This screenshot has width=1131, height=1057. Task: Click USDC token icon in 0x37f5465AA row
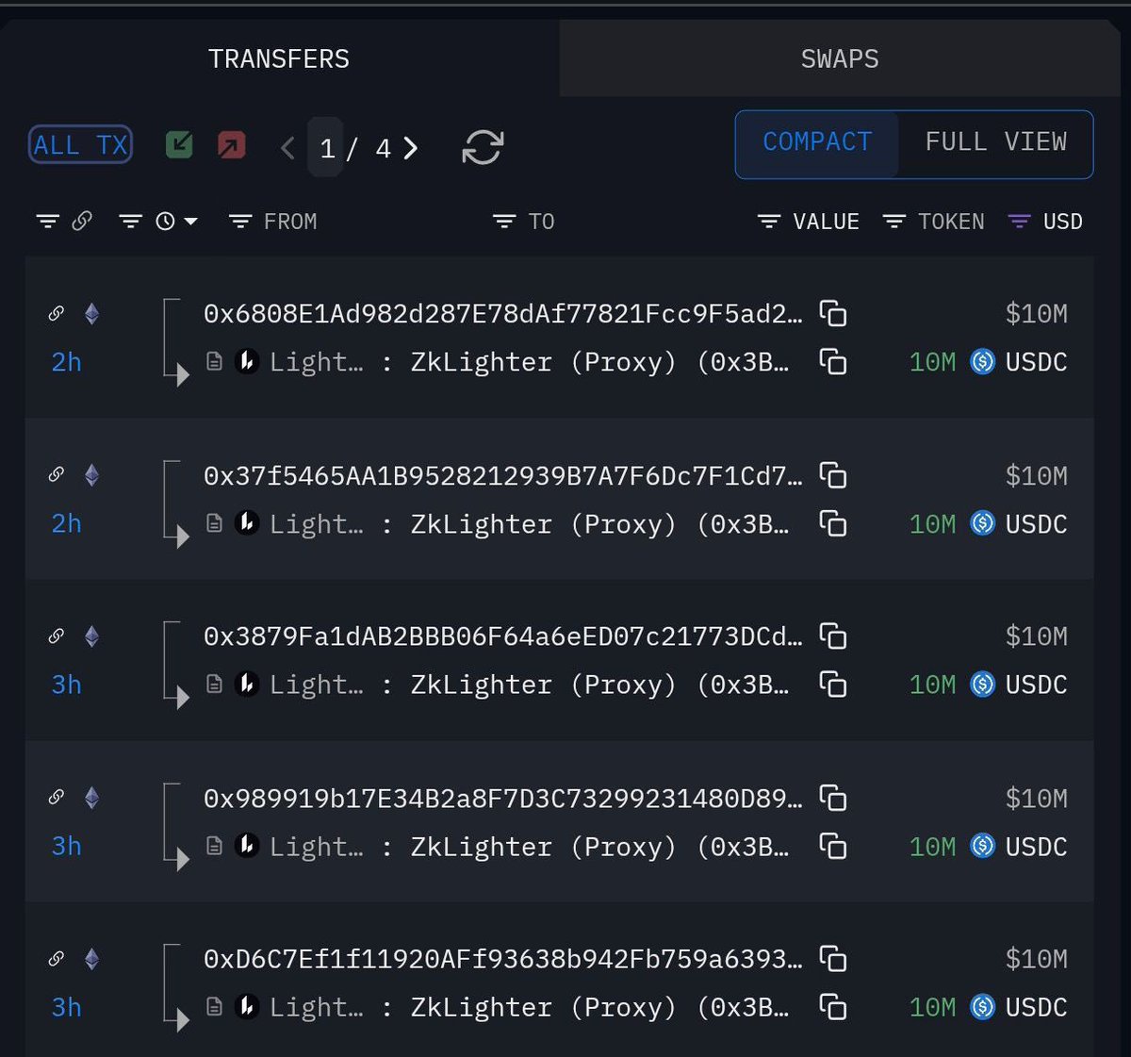(982, 523)
